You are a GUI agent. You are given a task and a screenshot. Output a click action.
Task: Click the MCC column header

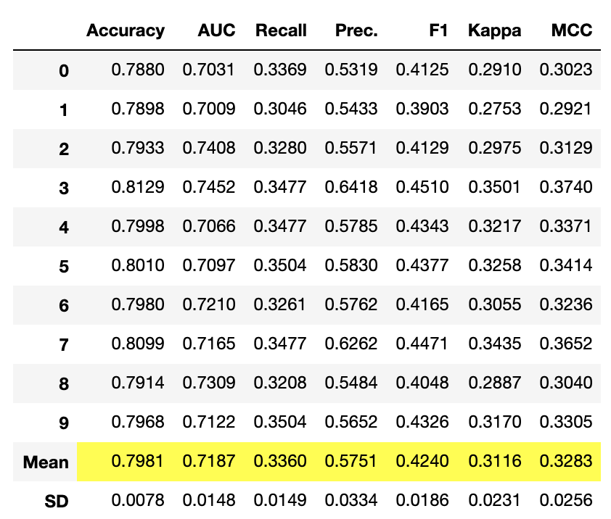click(572, 30)
